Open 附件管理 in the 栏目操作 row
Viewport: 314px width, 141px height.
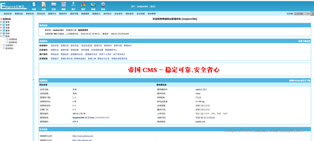[x=85, y=50]
